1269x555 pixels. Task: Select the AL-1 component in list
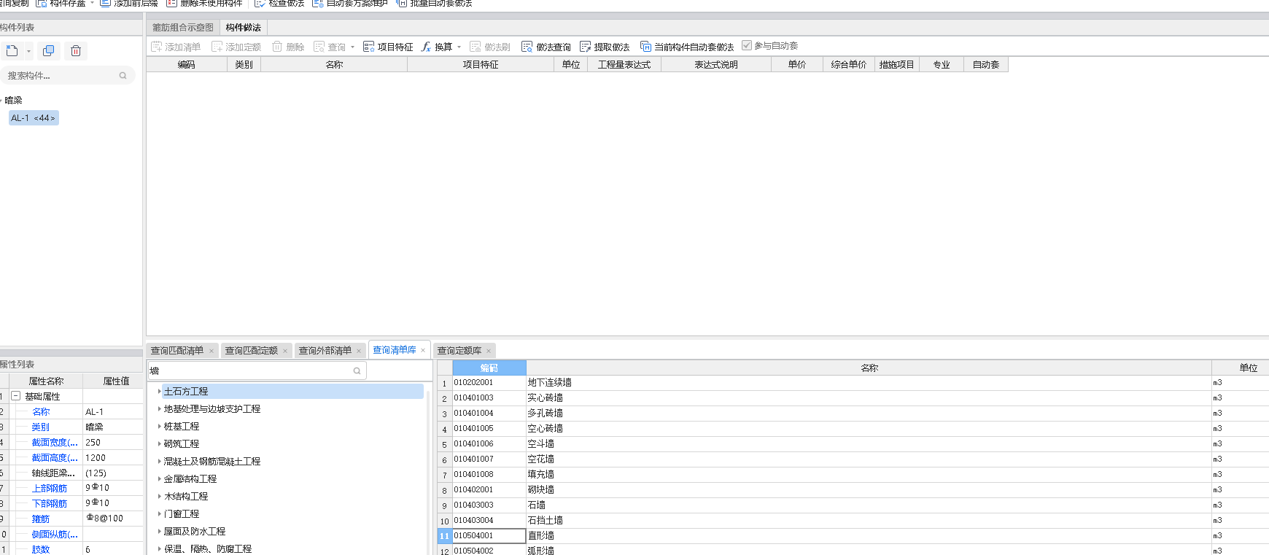click(34, 118)
